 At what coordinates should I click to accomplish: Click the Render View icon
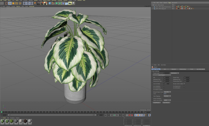(39, 3)
